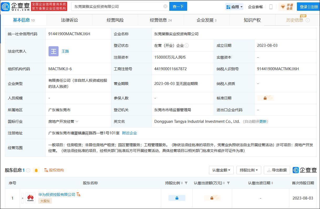This screenshot has width=320, height=209.
Task: Switch to 知识产权 tab
Action: [252, 20]
